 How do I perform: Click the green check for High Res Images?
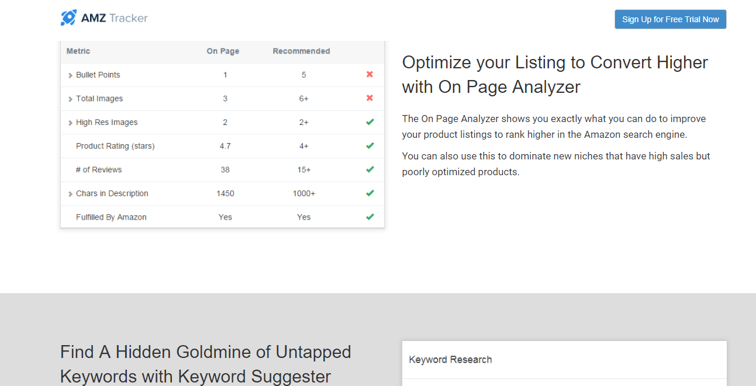click(370, 122)
